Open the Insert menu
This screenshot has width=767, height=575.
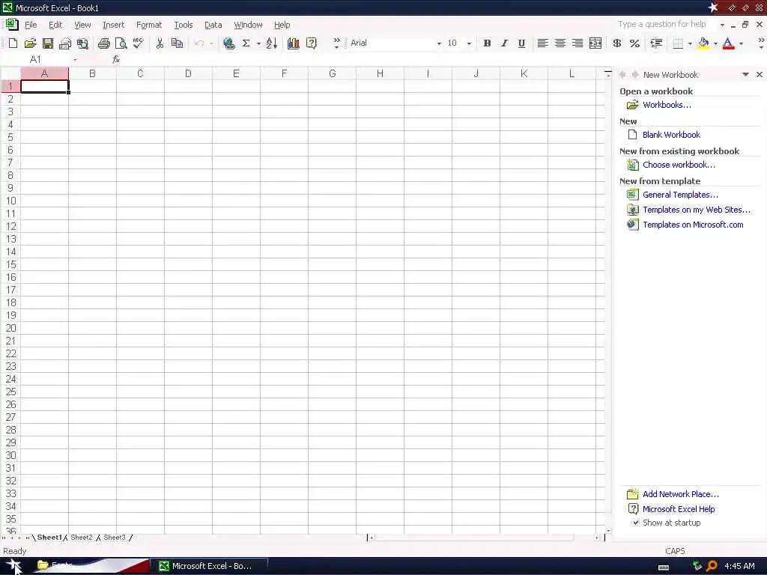coord(114,25)
